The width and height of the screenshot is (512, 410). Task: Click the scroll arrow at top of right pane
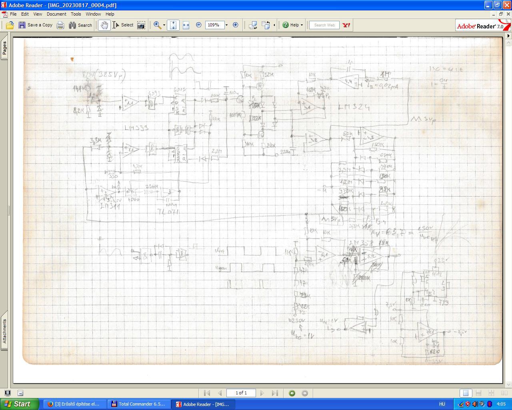pyautogui.click(x=508, y=36)
